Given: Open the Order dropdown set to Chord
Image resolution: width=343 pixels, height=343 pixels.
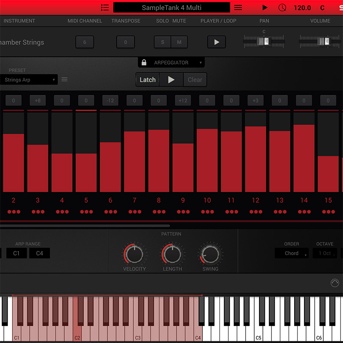Looking at the screenshot, I should tap(292, 253).
